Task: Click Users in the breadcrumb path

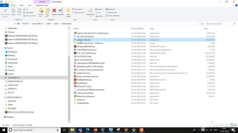Action: pos(49,24)
